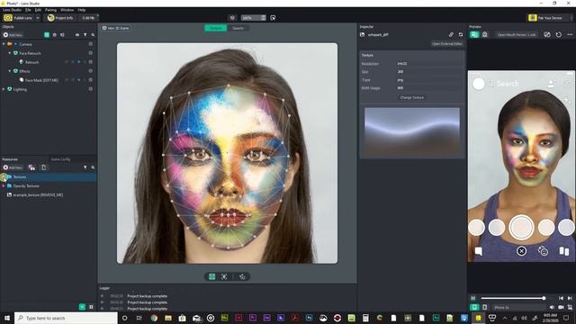Click the filter funnel in Objects panel
This screenshot has width=576, height=324.
(x=85, y=35)
